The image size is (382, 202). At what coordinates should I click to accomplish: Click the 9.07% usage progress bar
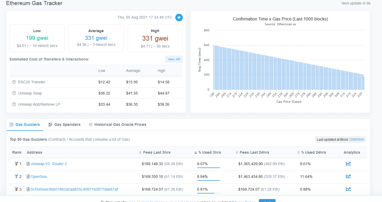point(209,168)
